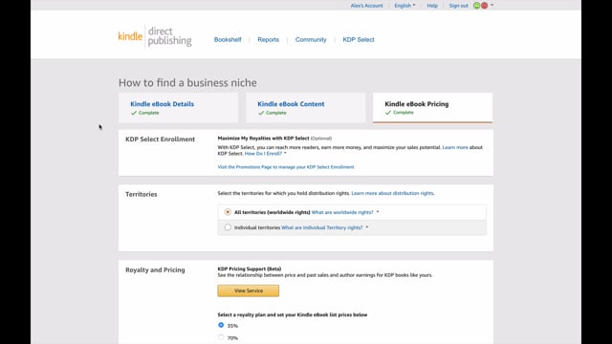Click the Kindle Direct Publishing logo

[x=155, y=36]
